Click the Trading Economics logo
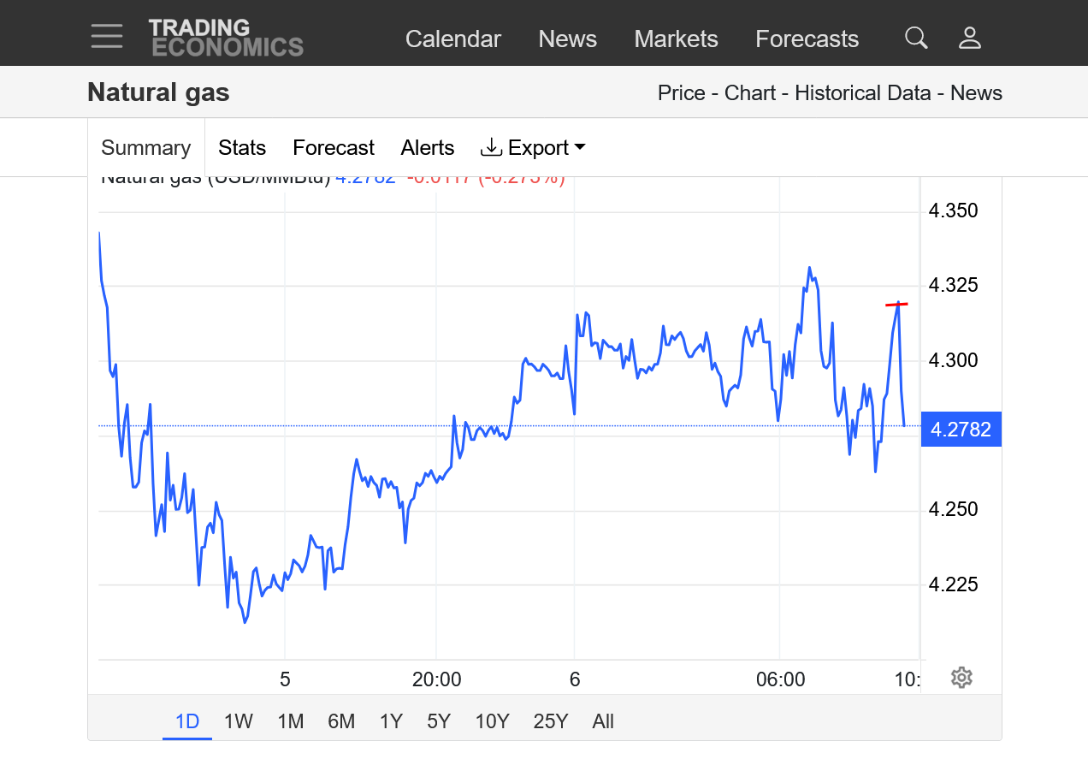The image size is (1088, 771). coord(226,38)
